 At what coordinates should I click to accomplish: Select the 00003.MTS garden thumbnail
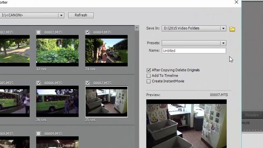[58, 51]
